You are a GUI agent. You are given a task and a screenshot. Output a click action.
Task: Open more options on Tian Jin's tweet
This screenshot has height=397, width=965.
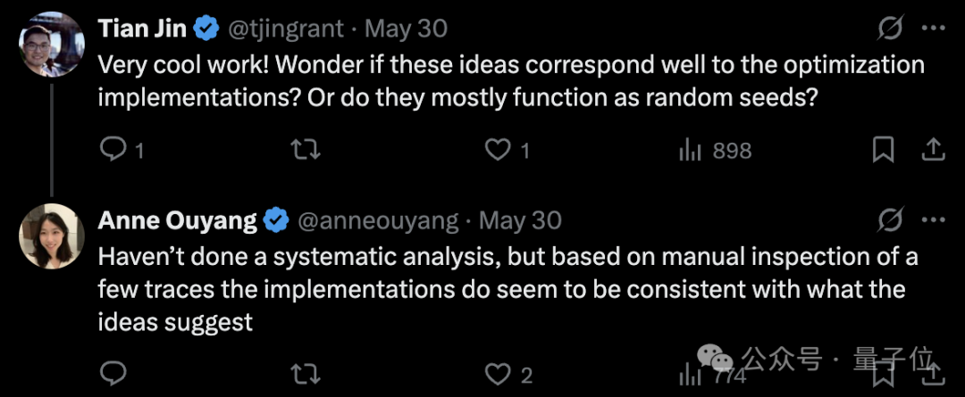pyautogui.click(x=933, y=29)
